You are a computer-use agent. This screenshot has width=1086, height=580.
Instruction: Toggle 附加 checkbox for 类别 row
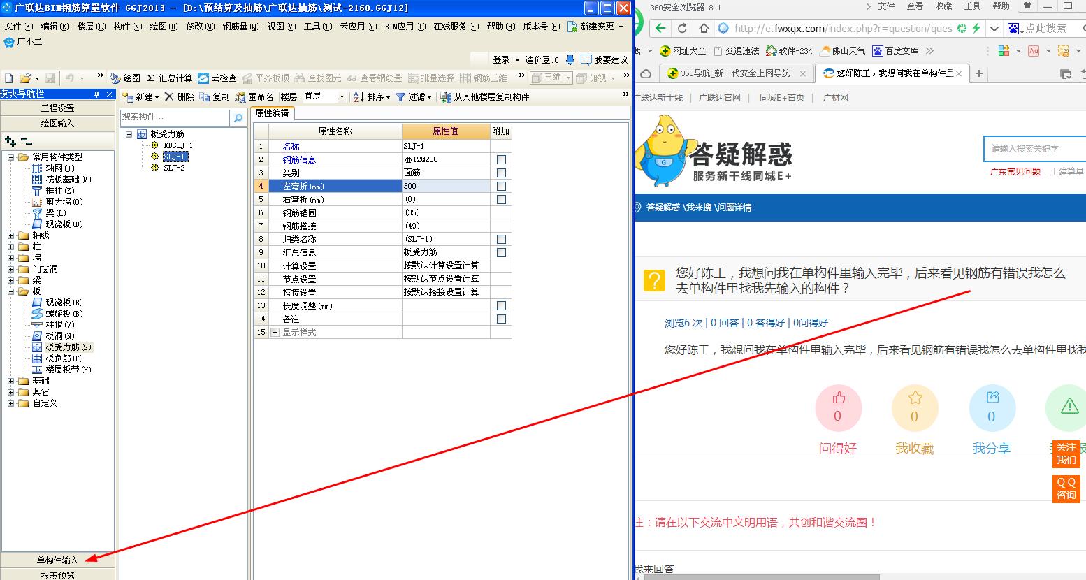click(501, 173)
